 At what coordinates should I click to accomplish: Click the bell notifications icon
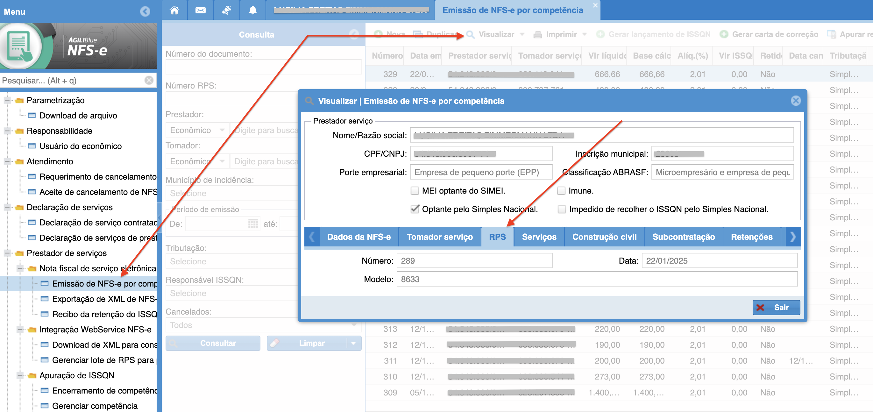(252, 10)
